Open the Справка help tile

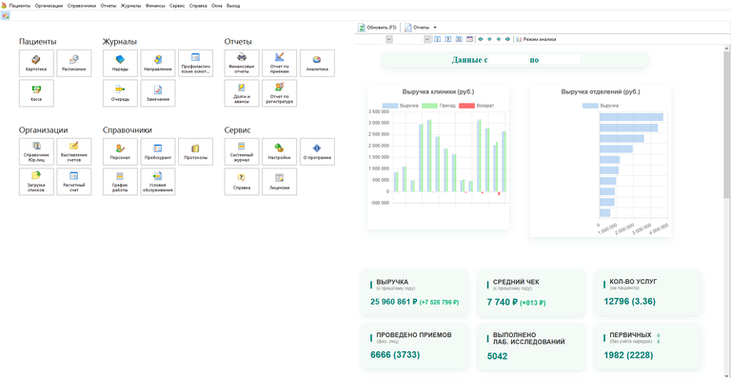tap(242, 182)
